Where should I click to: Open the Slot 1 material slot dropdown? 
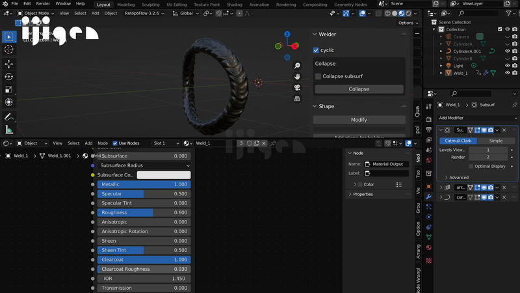click(166, 143)
